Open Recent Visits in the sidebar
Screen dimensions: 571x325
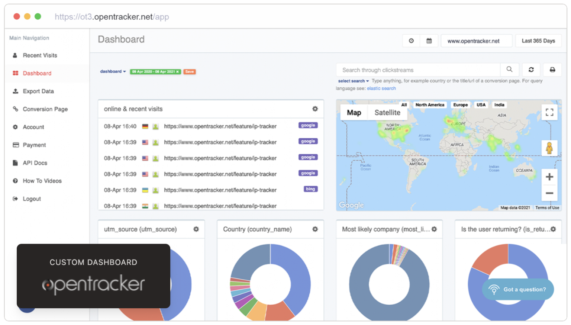(40, 55)
